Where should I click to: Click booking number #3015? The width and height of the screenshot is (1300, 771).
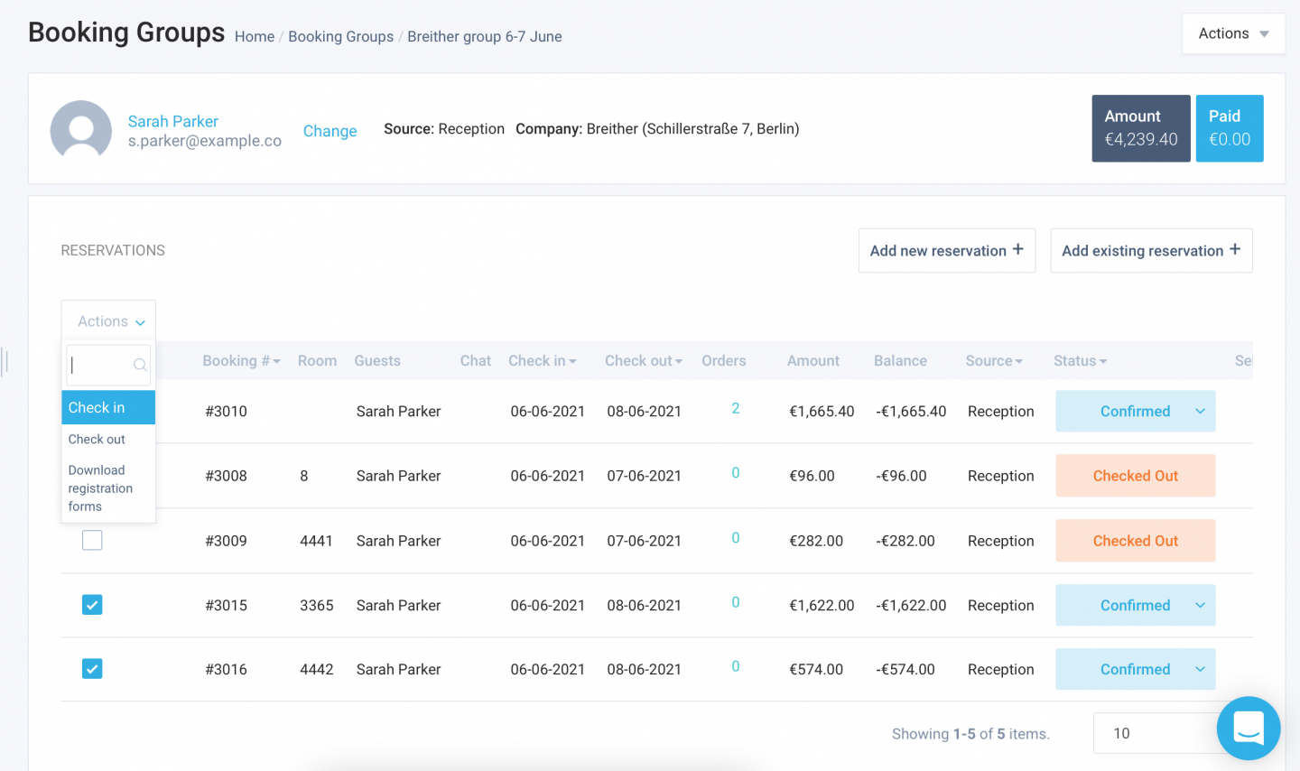[x=226, y=605]
